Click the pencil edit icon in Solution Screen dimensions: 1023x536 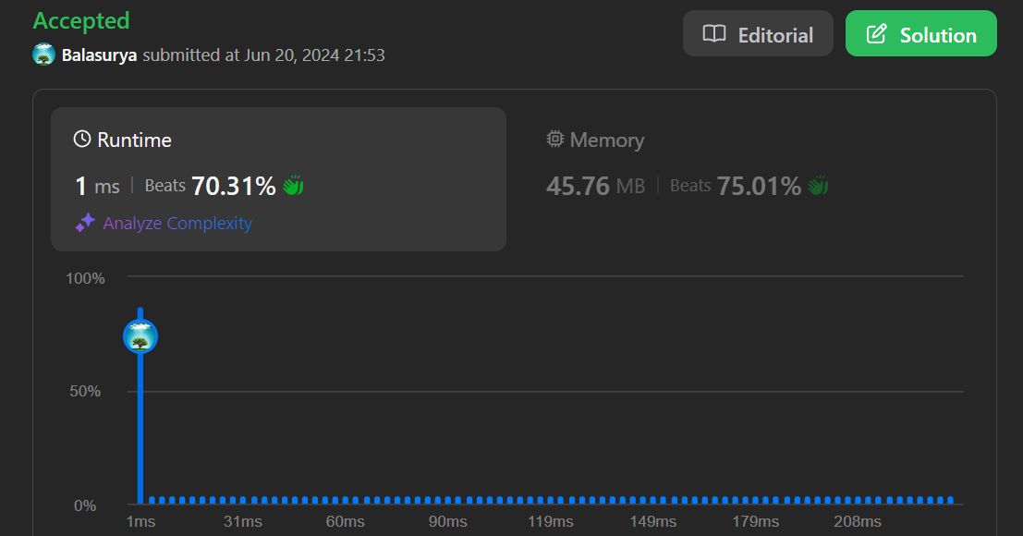pyautogui.click(x=876, y=34)
